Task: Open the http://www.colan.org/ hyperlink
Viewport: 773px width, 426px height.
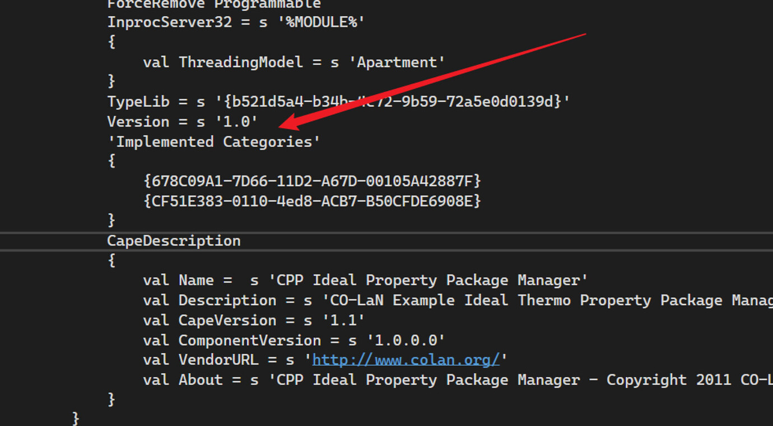Action: pyautogui.click(x=405, y=359)
